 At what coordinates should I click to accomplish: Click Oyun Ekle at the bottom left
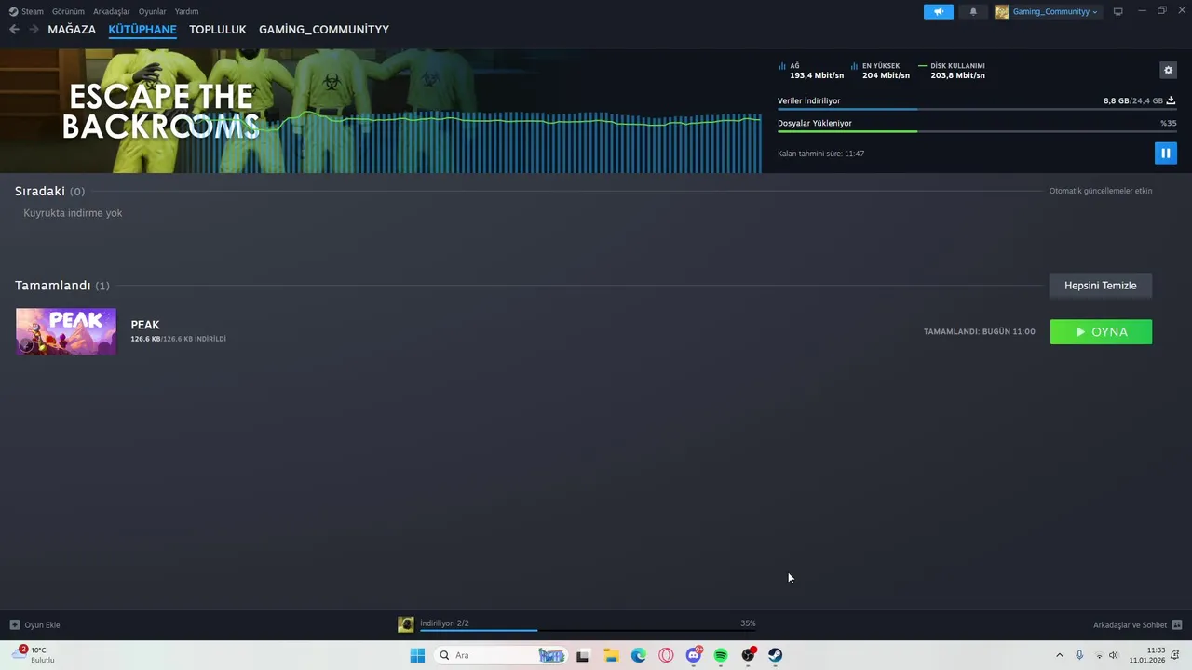pyautogui.click(x=34, y=625)
